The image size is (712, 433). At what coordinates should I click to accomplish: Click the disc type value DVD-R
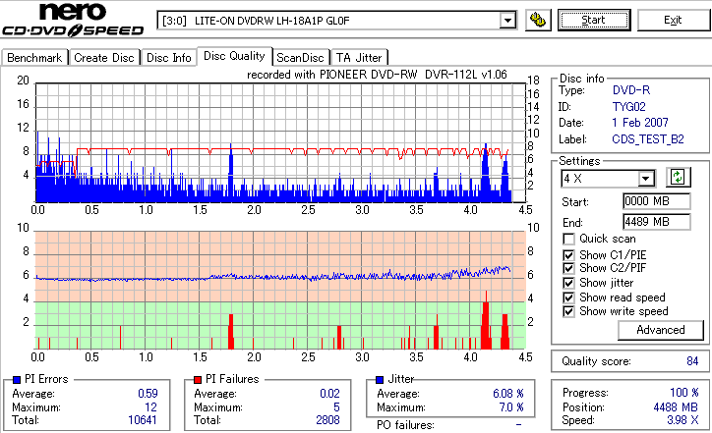[631, 90]
